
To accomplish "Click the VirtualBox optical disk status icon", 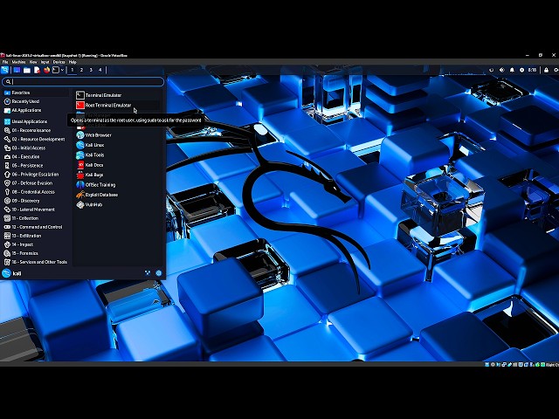I will pyautogui.click(x=493, y=365).
